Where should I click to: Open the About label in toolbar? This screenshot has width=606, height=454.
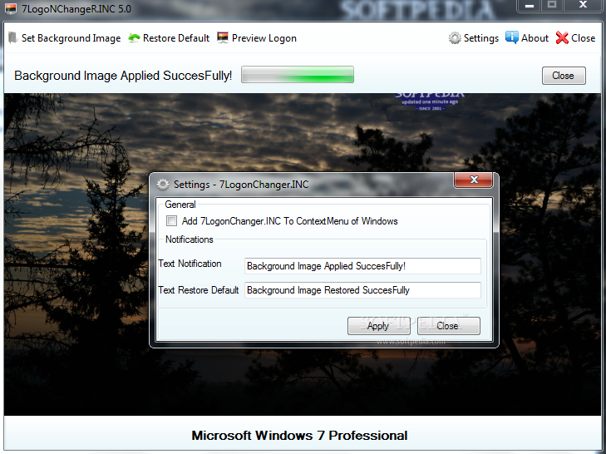click(x=535, y=38)
